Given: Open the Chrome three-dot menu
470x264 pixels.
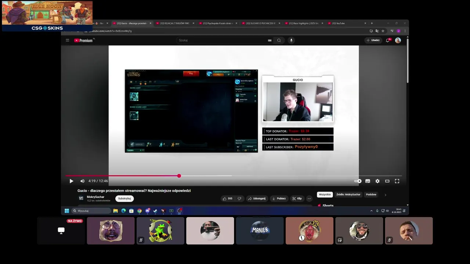Looking at the screenshot, I should pyautogui.click(x=405, y=31).
